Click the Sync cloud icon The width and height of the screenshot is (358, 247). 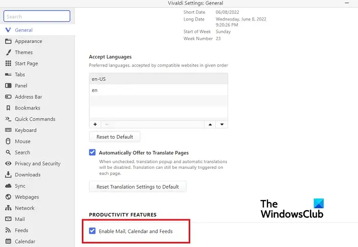pyautogui.click(x=8, y=186)
